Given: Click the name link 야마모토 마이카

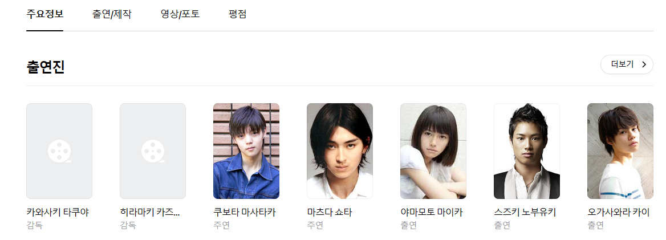Looking at the screenshot, I should (x=432, y=213).
